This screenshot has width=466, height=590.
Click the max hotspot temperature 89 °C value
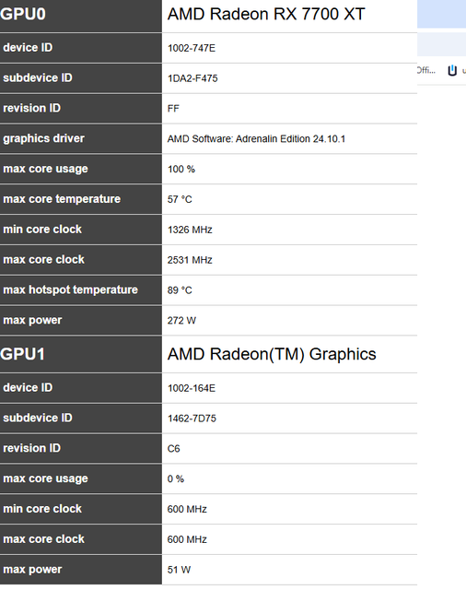(x=180, y=290)
